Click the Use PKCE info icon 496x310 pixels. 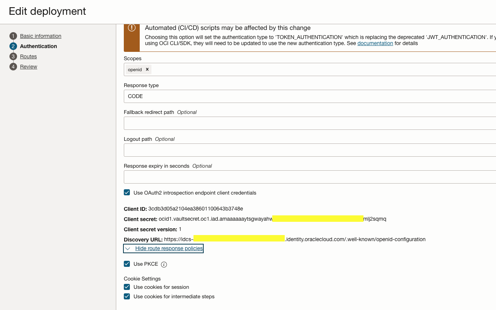(164, 265)
